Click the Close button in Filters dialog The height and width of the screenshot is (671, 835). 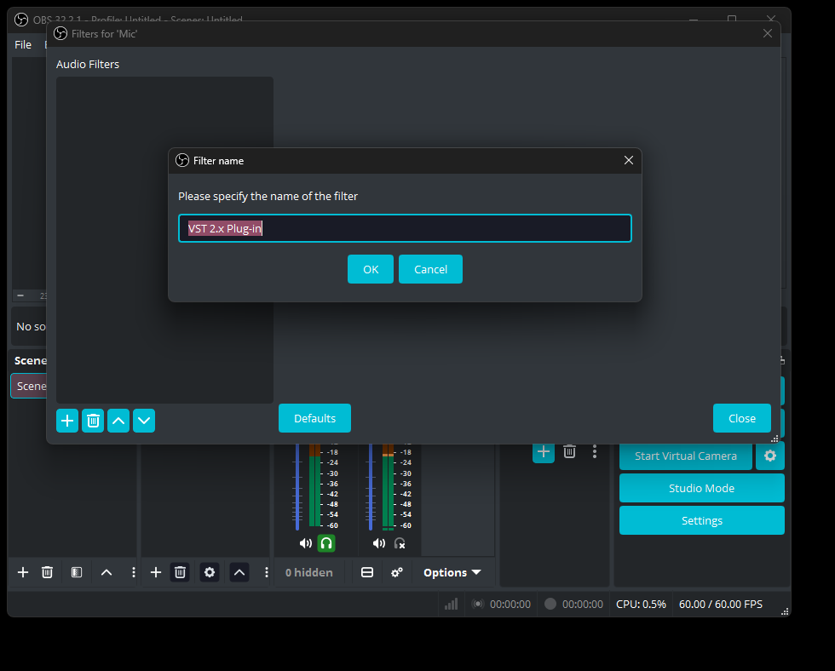coord(742,418)
